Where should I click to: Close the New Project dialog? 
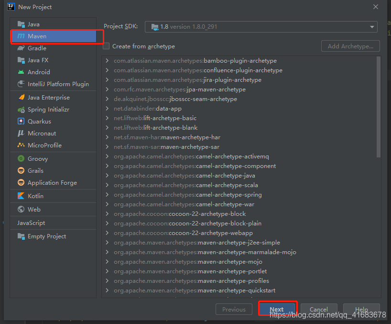click(x=376, y=7)
